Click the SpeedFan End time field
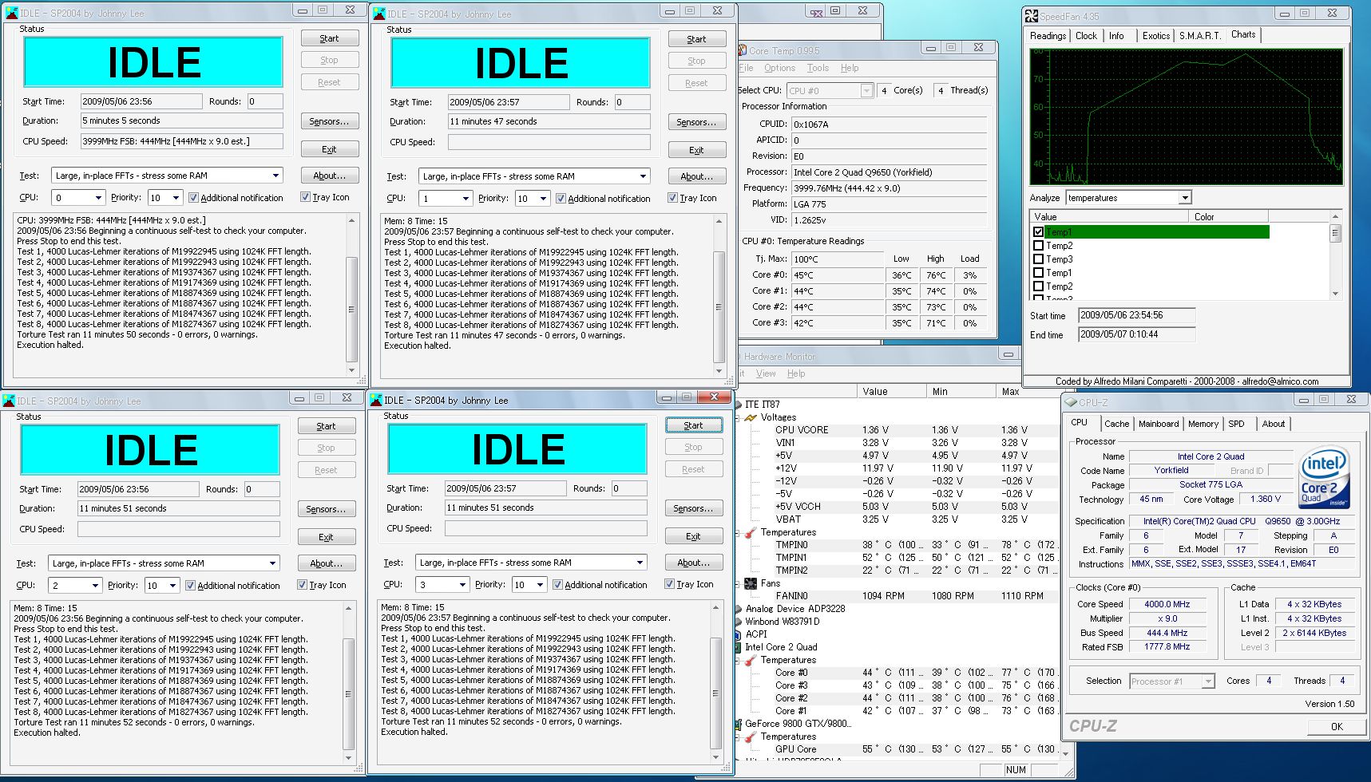 [x=1136, y=335]
